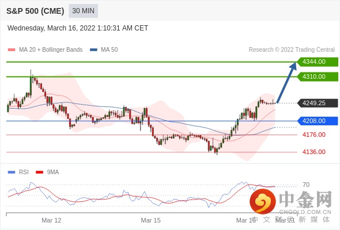Toggle the MA 20 + Bollinger Bands legend label

(51, 50)
